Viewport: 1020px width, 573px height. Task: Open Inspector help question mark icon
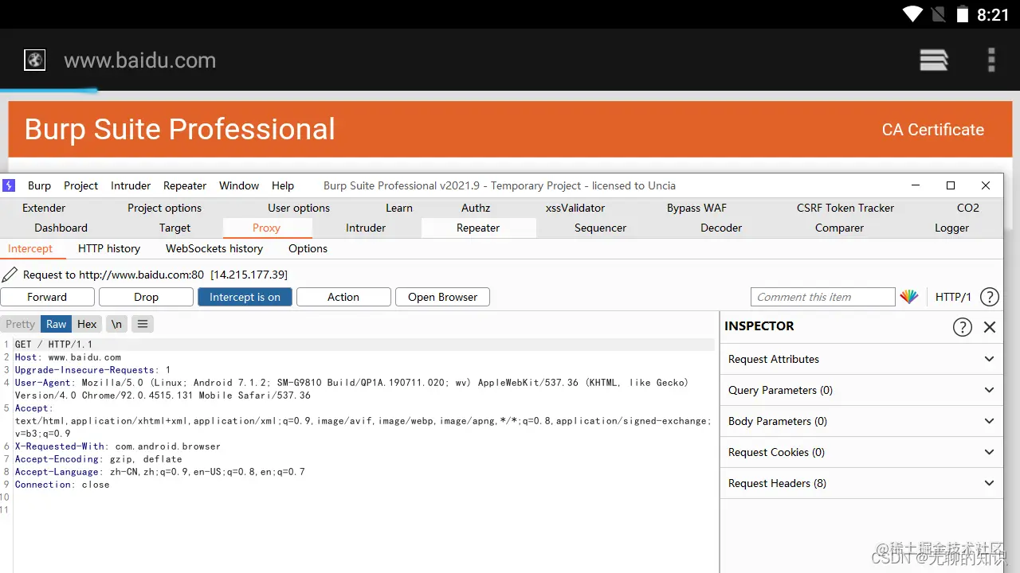coord(963,326)
